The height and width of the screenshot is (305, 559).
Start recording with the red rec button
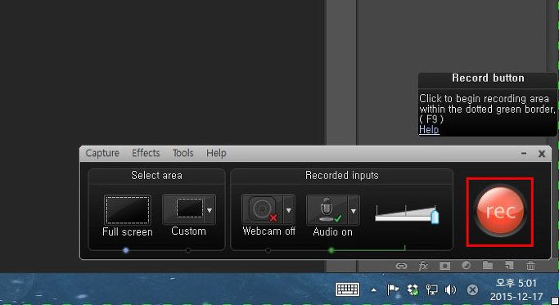tap(500, 211)
